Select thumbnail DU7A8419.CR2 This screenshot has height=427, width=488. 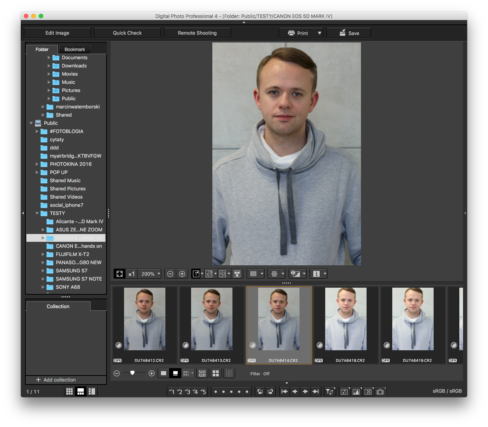[x=413, y=325]
